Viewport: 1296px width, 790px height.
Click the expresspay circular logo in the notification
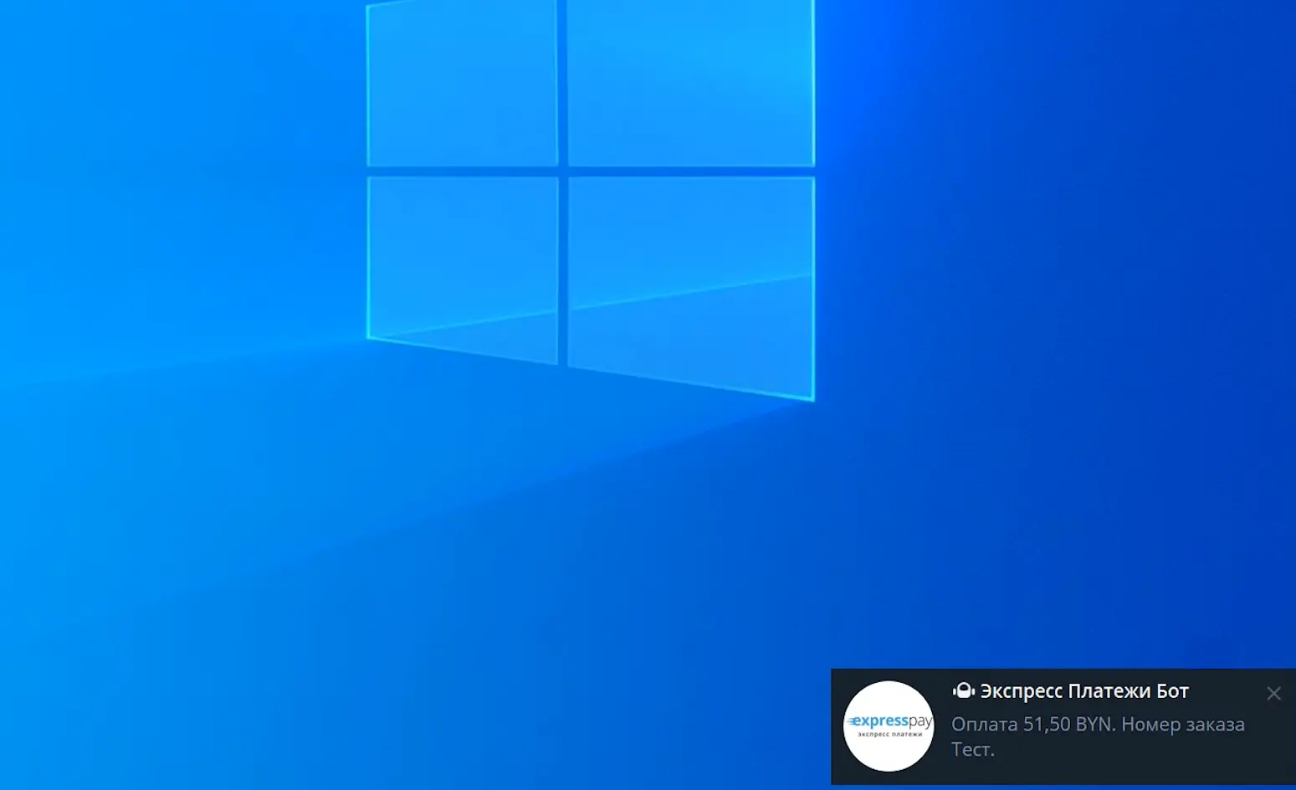pos(889,727)
